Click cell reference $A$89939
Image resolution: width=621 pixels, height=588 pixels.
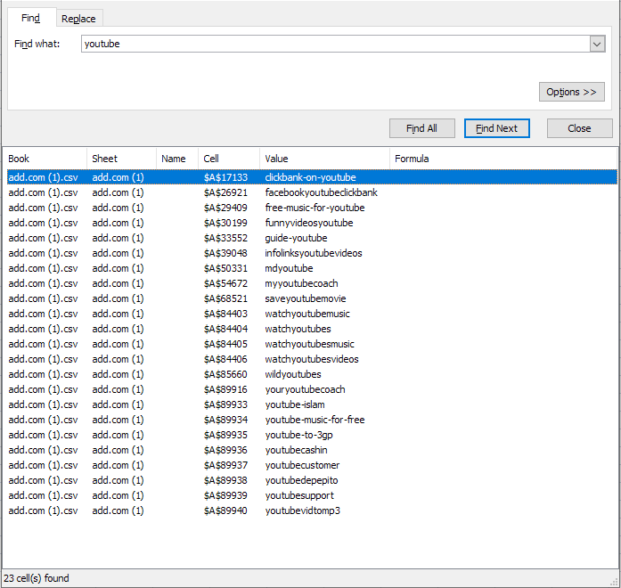tap(225, 495)
